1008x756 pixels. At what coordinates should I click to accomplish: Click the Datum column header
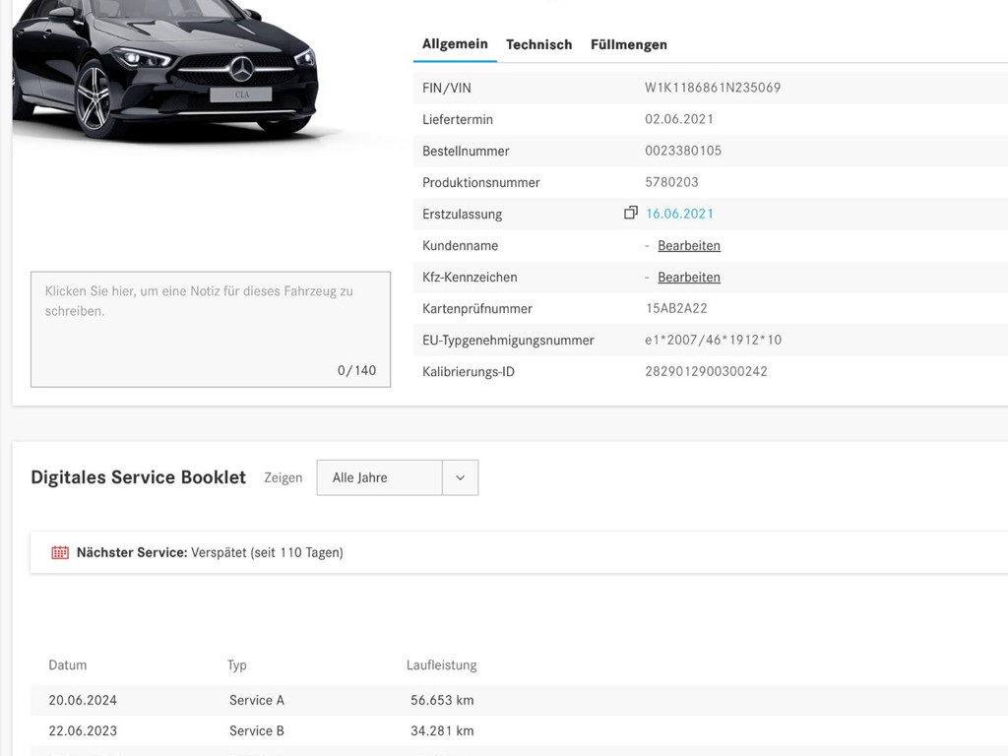coord(67,664)
